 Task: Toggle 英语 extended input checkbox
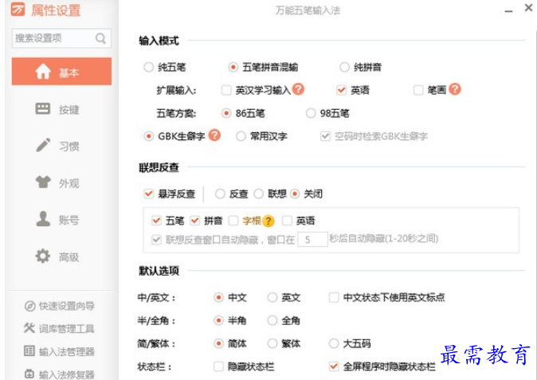coord(341,90)
